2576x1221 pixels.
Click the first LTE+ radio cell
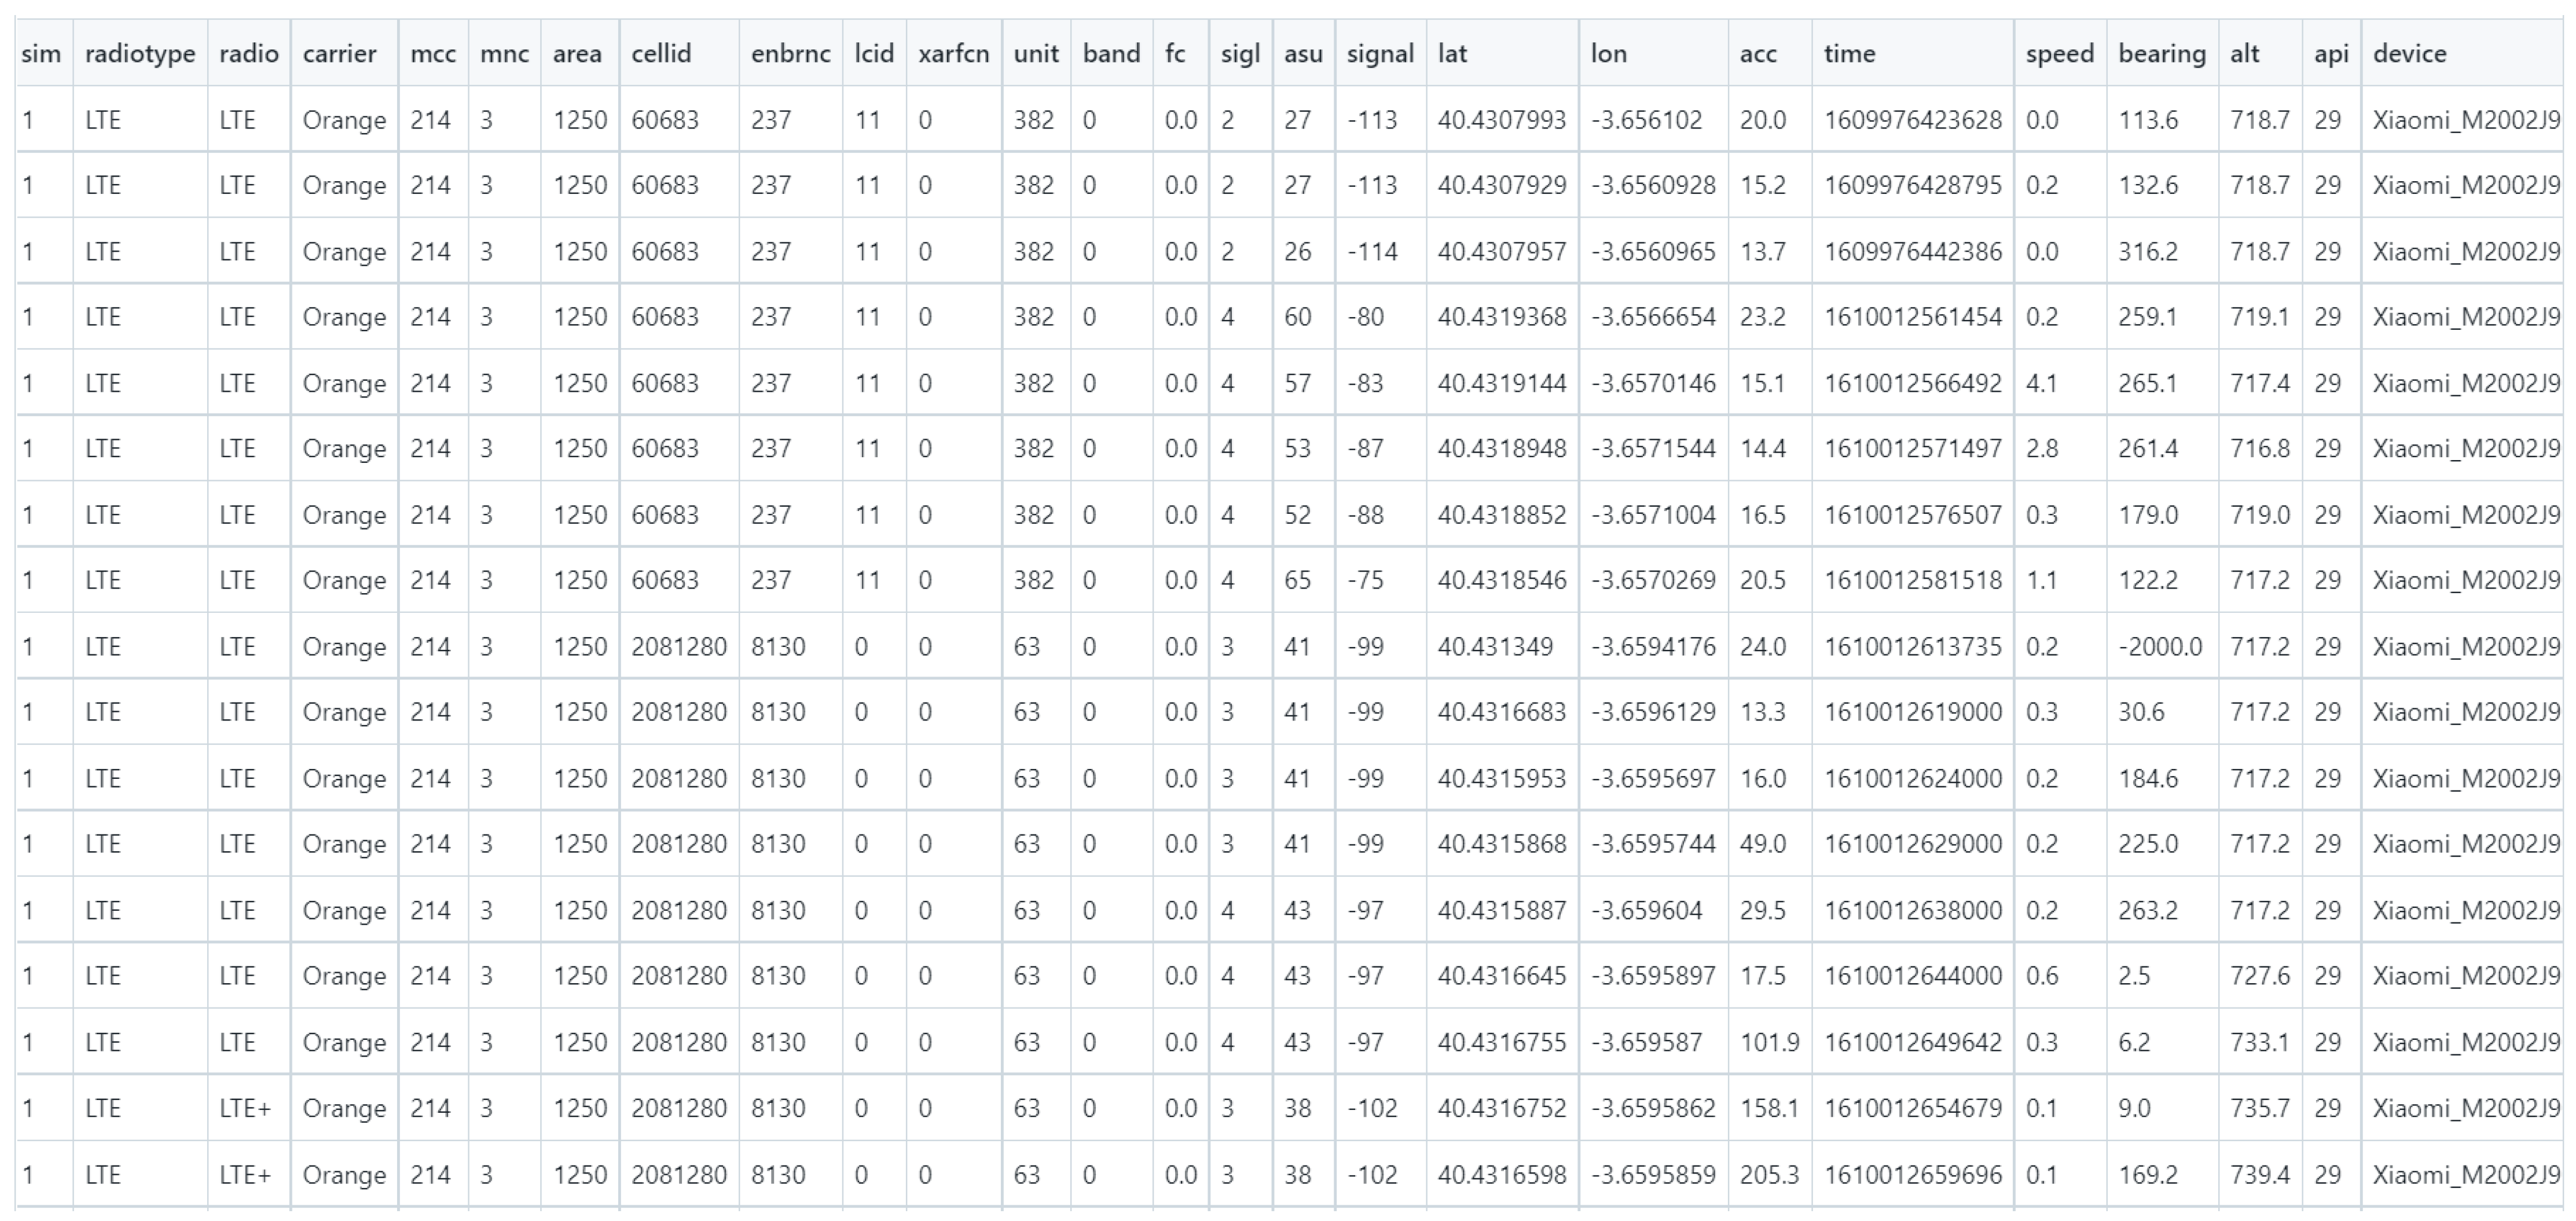point(245,1109)
